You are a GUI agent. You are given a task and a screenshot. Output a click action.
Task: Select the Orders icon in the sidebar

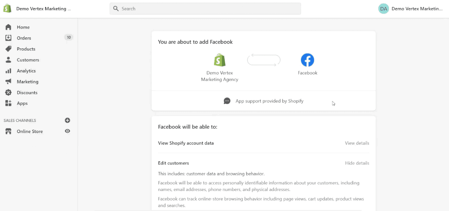coord(8,38)
